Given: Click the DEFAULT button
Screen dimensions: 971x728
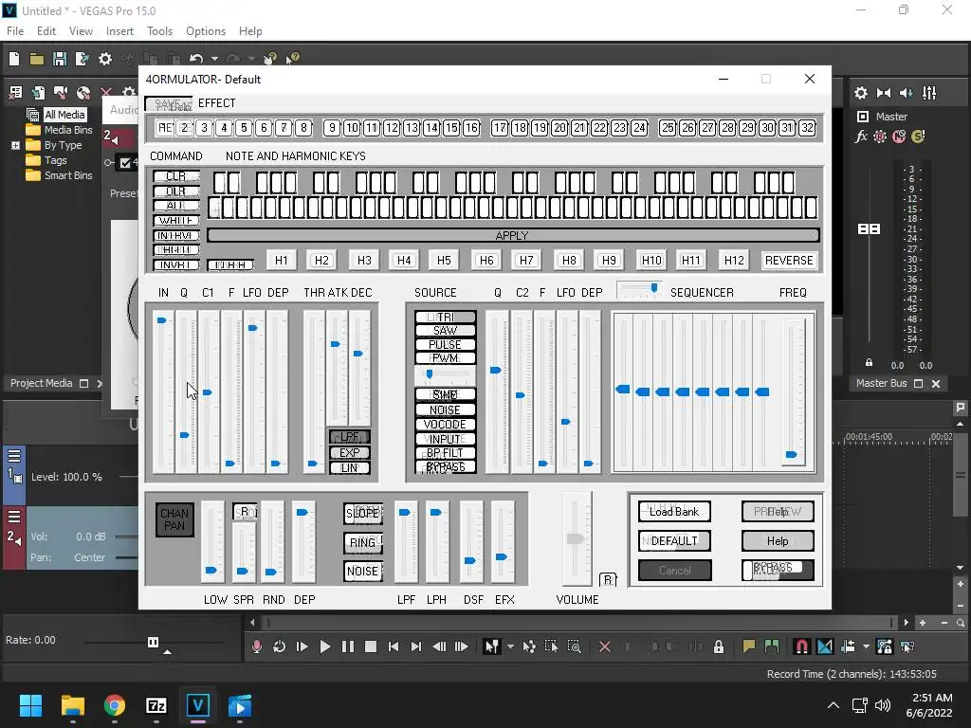Looking at the screenshot, I should tap(674, 540).
